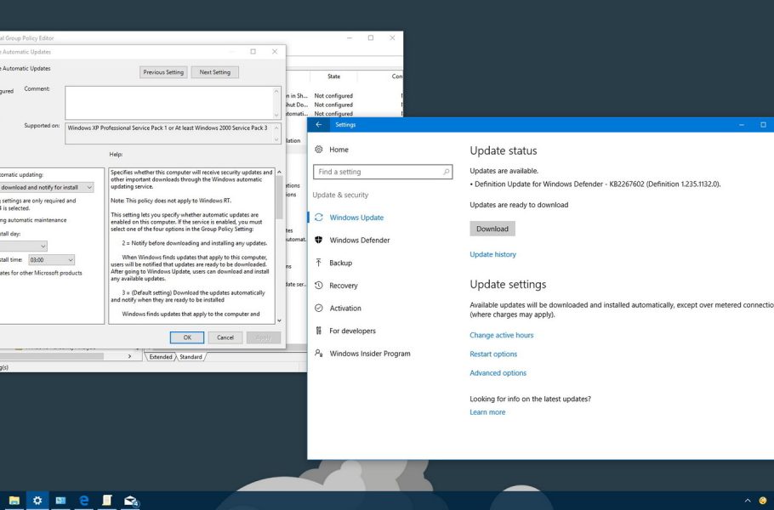Click Cancel in the policy dialog
Image resolution: width=774 pixels, height=510 pixels.
click(x=225, y=337)
